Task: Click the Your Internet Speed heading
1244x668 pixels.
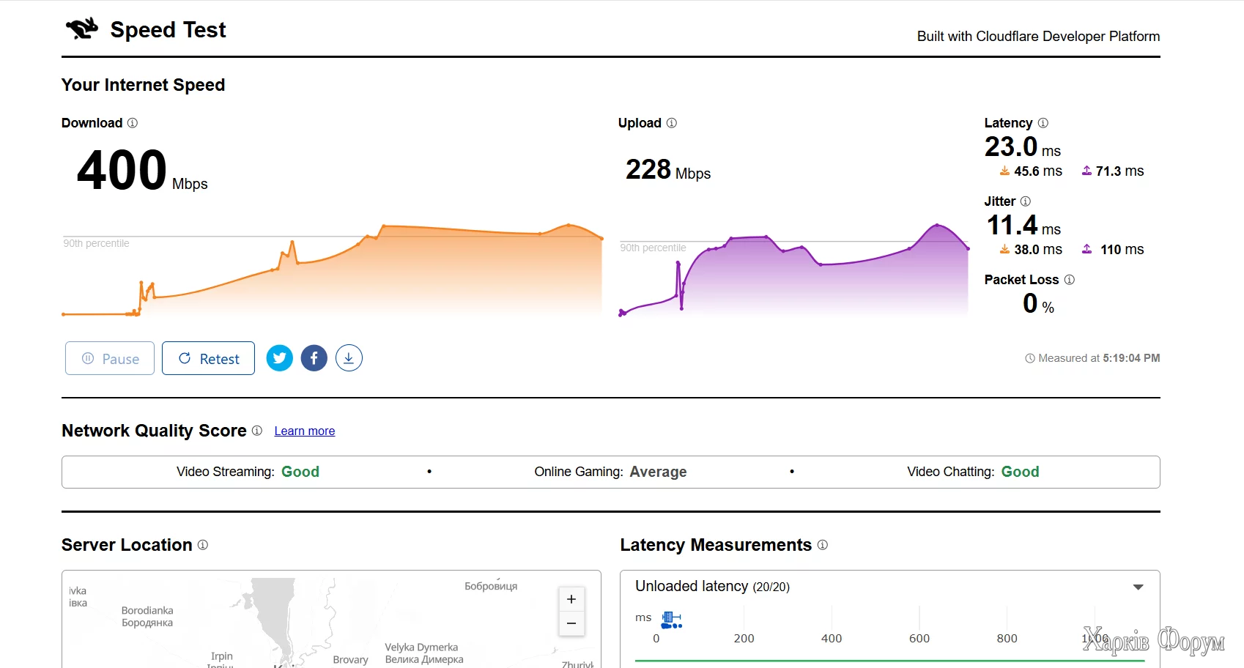Action: [143, 85]
